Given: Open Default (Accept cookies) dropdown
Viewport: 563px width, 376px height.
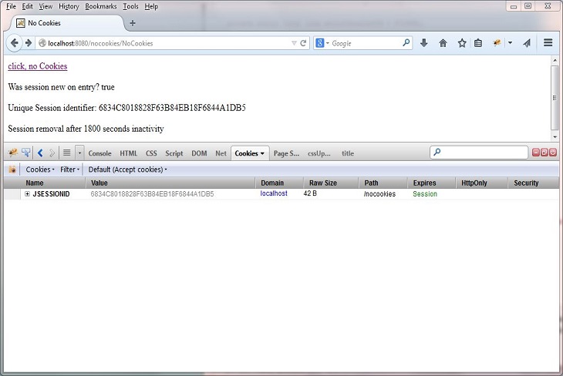Looking at the screenshot, I should tap(127, 170).
